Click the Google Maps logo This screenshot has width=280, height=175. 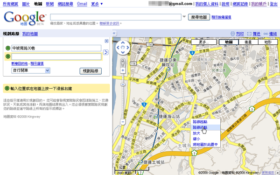pos(25,18)
